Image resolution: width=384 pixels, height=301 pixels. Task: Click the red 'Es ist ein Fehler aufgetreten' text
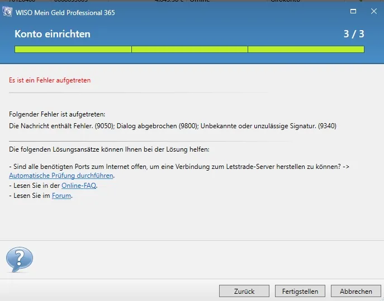(50, 80)
